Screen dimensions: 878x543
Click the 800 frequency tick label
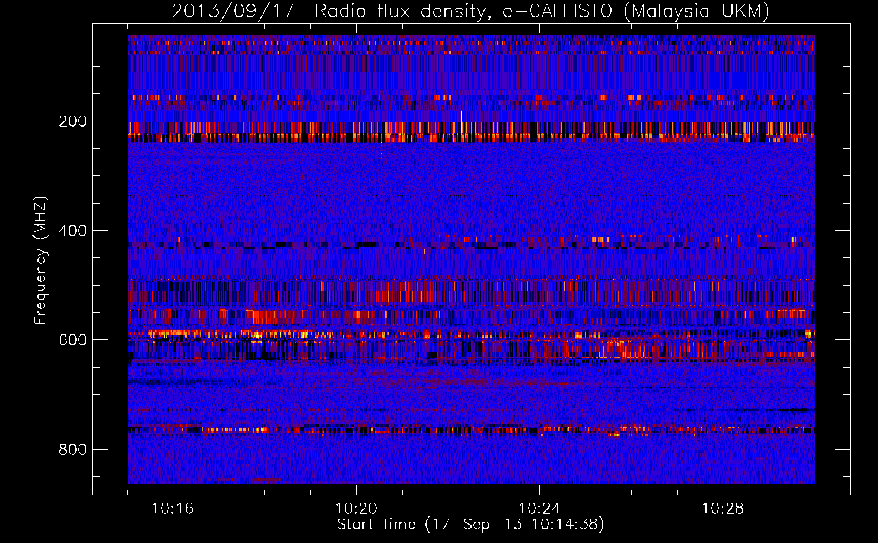[x=73, y=450]
